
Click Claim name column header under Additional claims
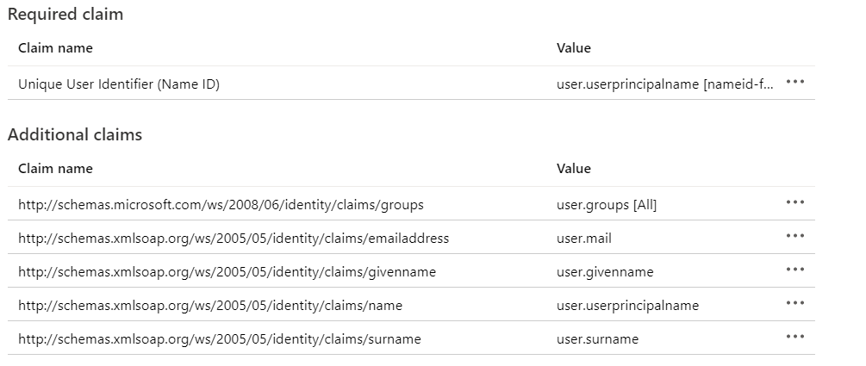pyautogui.click(x=55, y=169)
